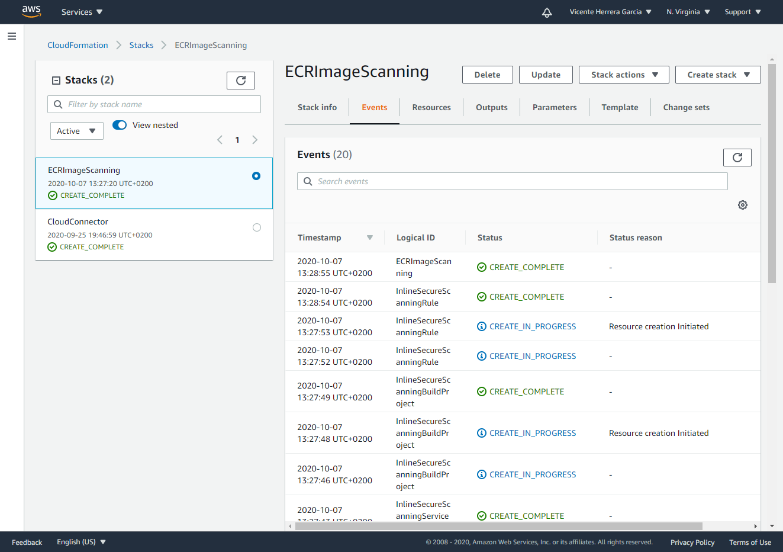Open the notifications bell

coord(547,12)
